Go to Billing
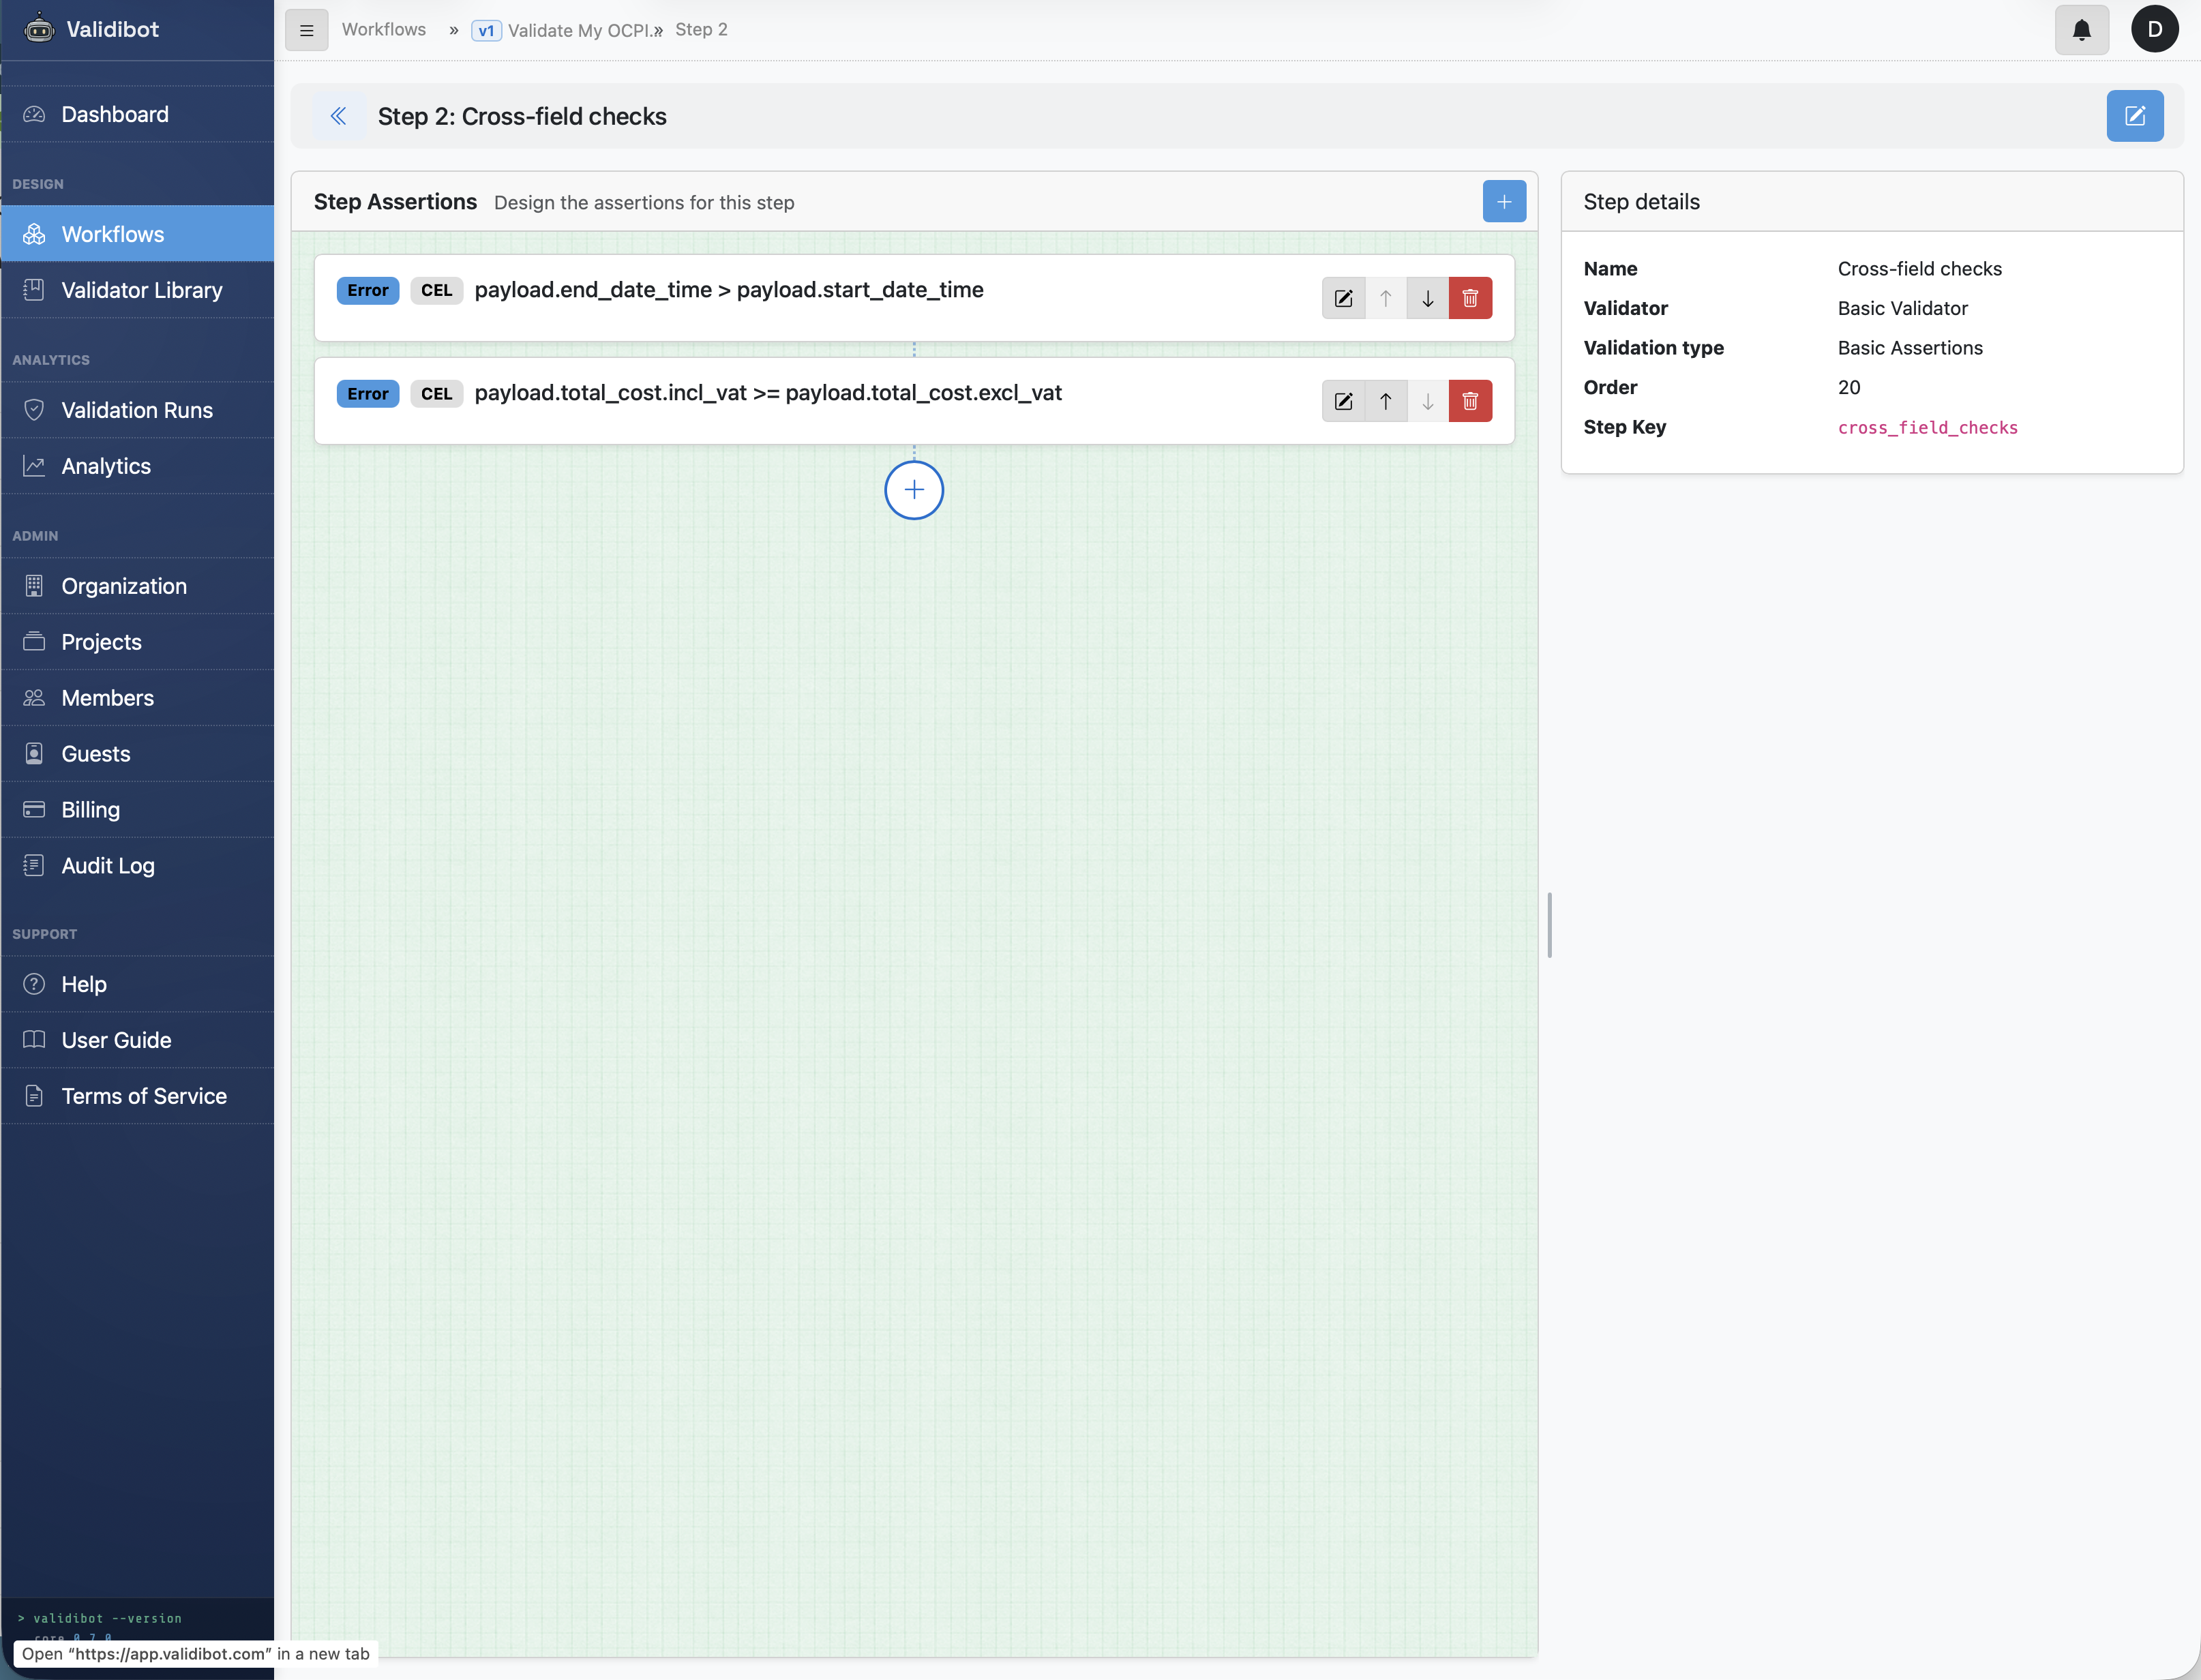The image size is (2201, 1680). click(137, 810)
